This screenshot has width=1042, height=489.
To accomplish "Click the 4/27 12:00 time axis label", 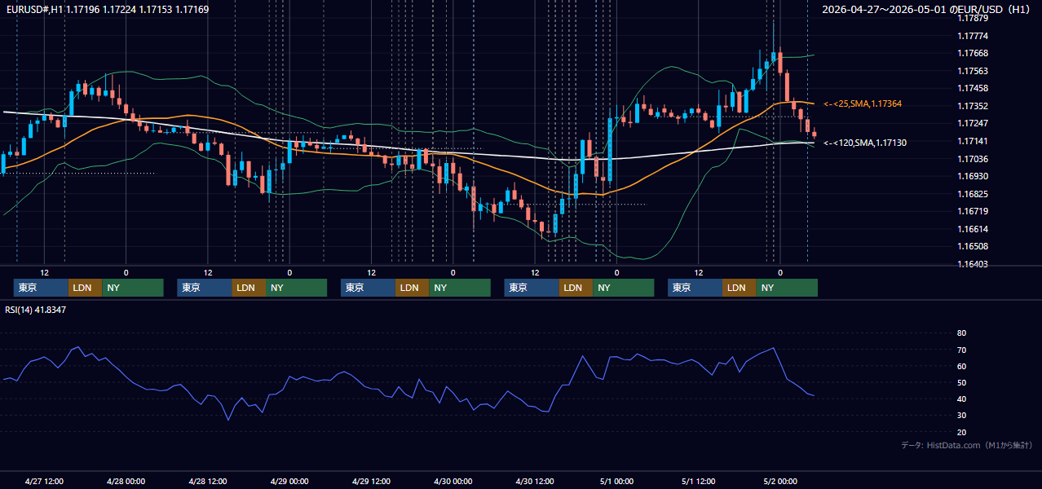I will tap(44, 481).
